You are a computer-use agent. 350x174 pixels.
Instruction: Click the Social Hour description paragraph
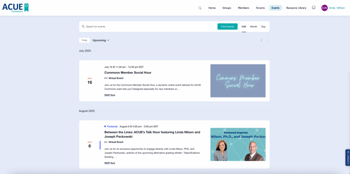[152, 87]
